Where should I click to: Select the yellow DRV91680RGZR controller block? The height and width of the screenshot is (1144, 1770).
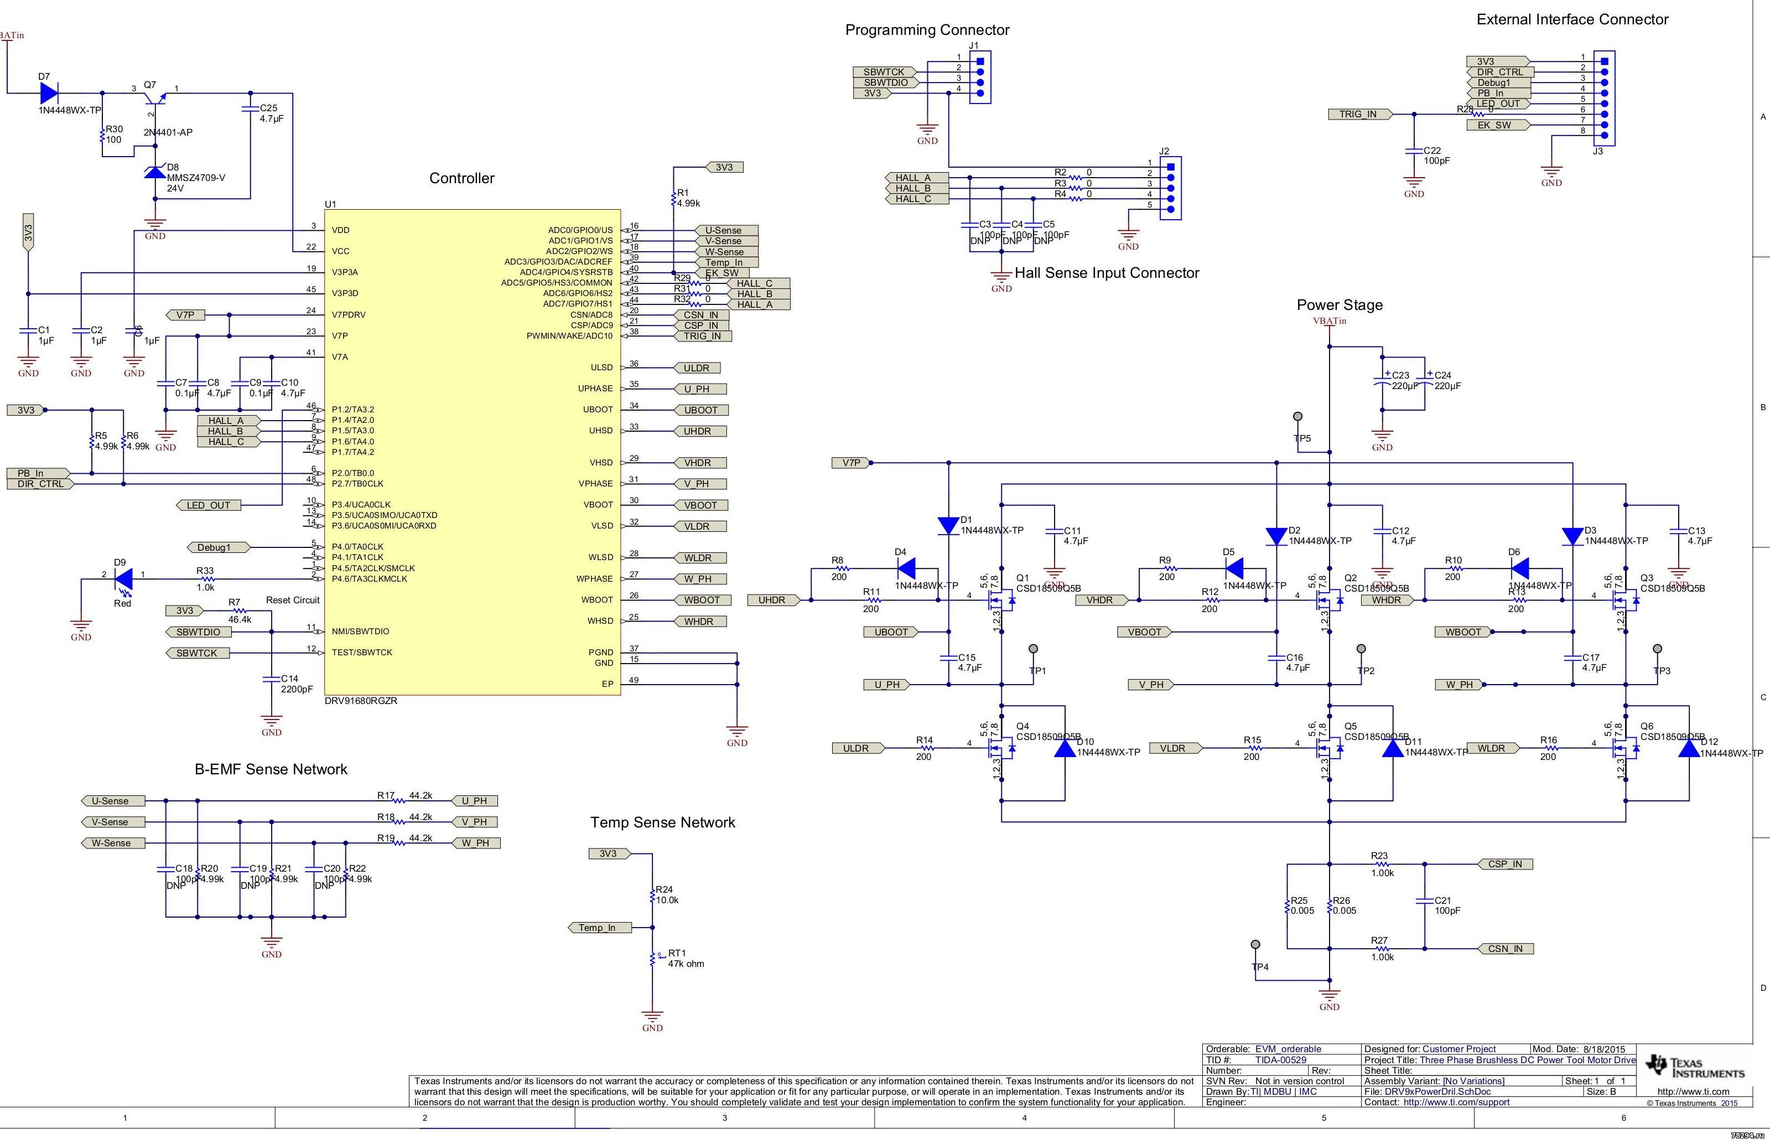coord(472,452)
